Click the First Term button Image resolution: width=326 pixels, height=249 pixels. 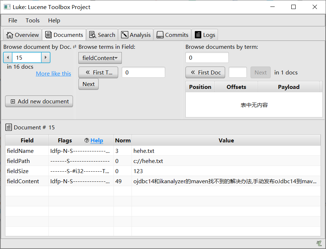point(98,73)
